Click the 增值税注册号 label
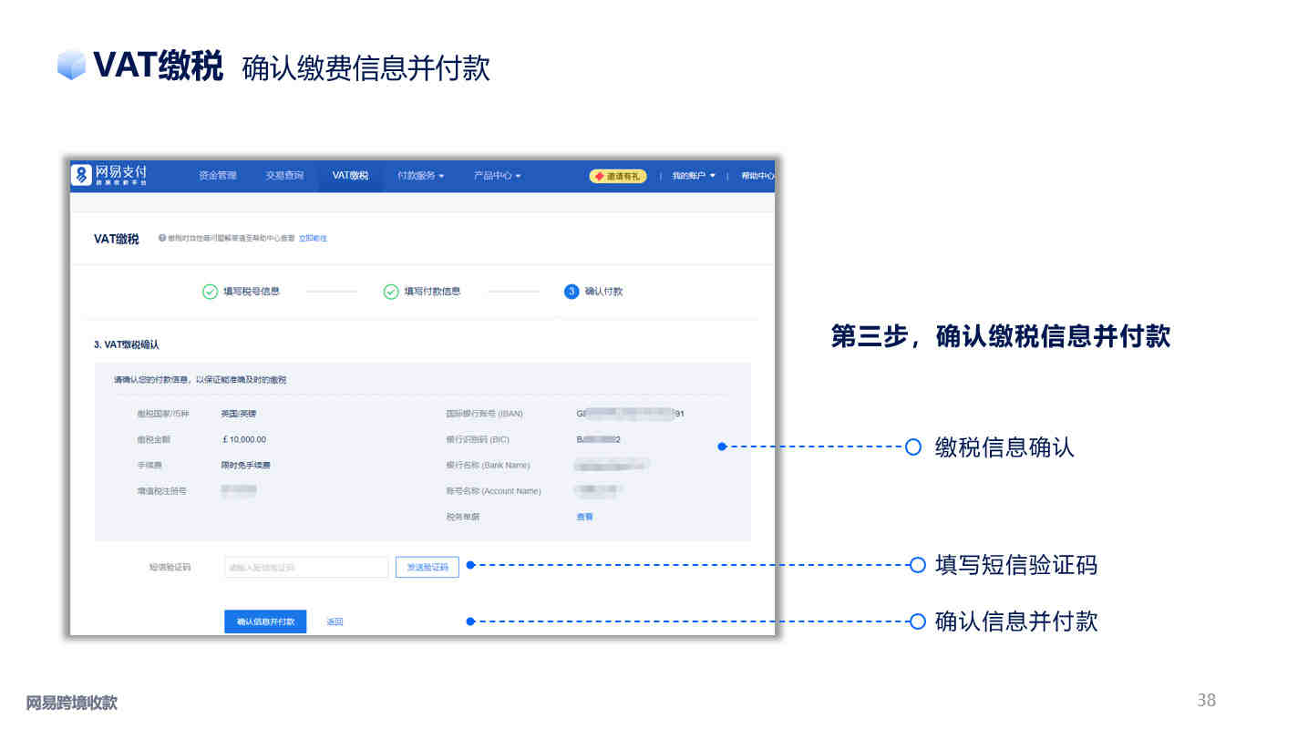The width and height of the screenshot is (1308, 729). [162, 490]
